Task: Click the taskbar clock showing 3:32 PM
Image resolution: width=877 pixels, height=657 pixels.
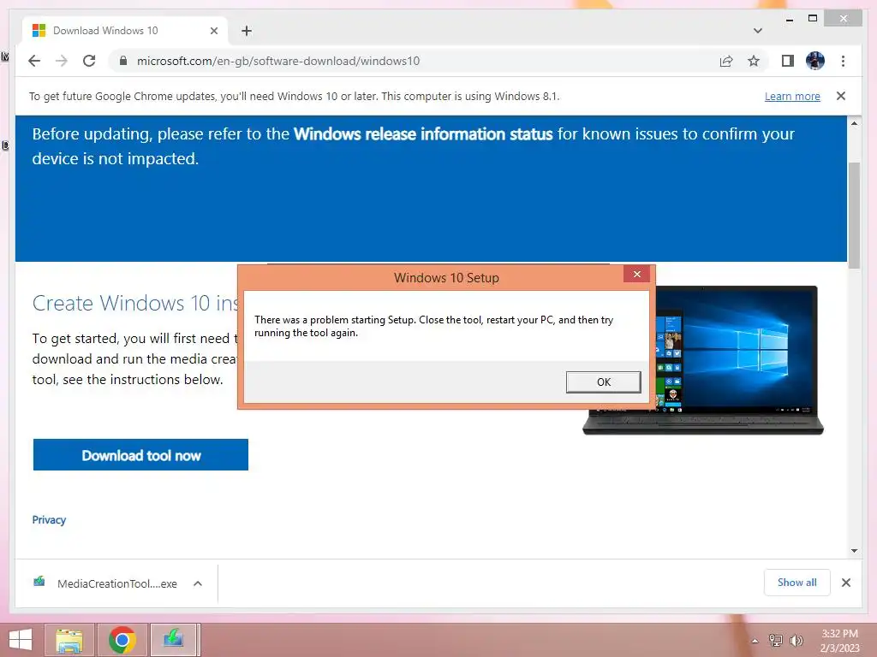Action: point(839,641)
